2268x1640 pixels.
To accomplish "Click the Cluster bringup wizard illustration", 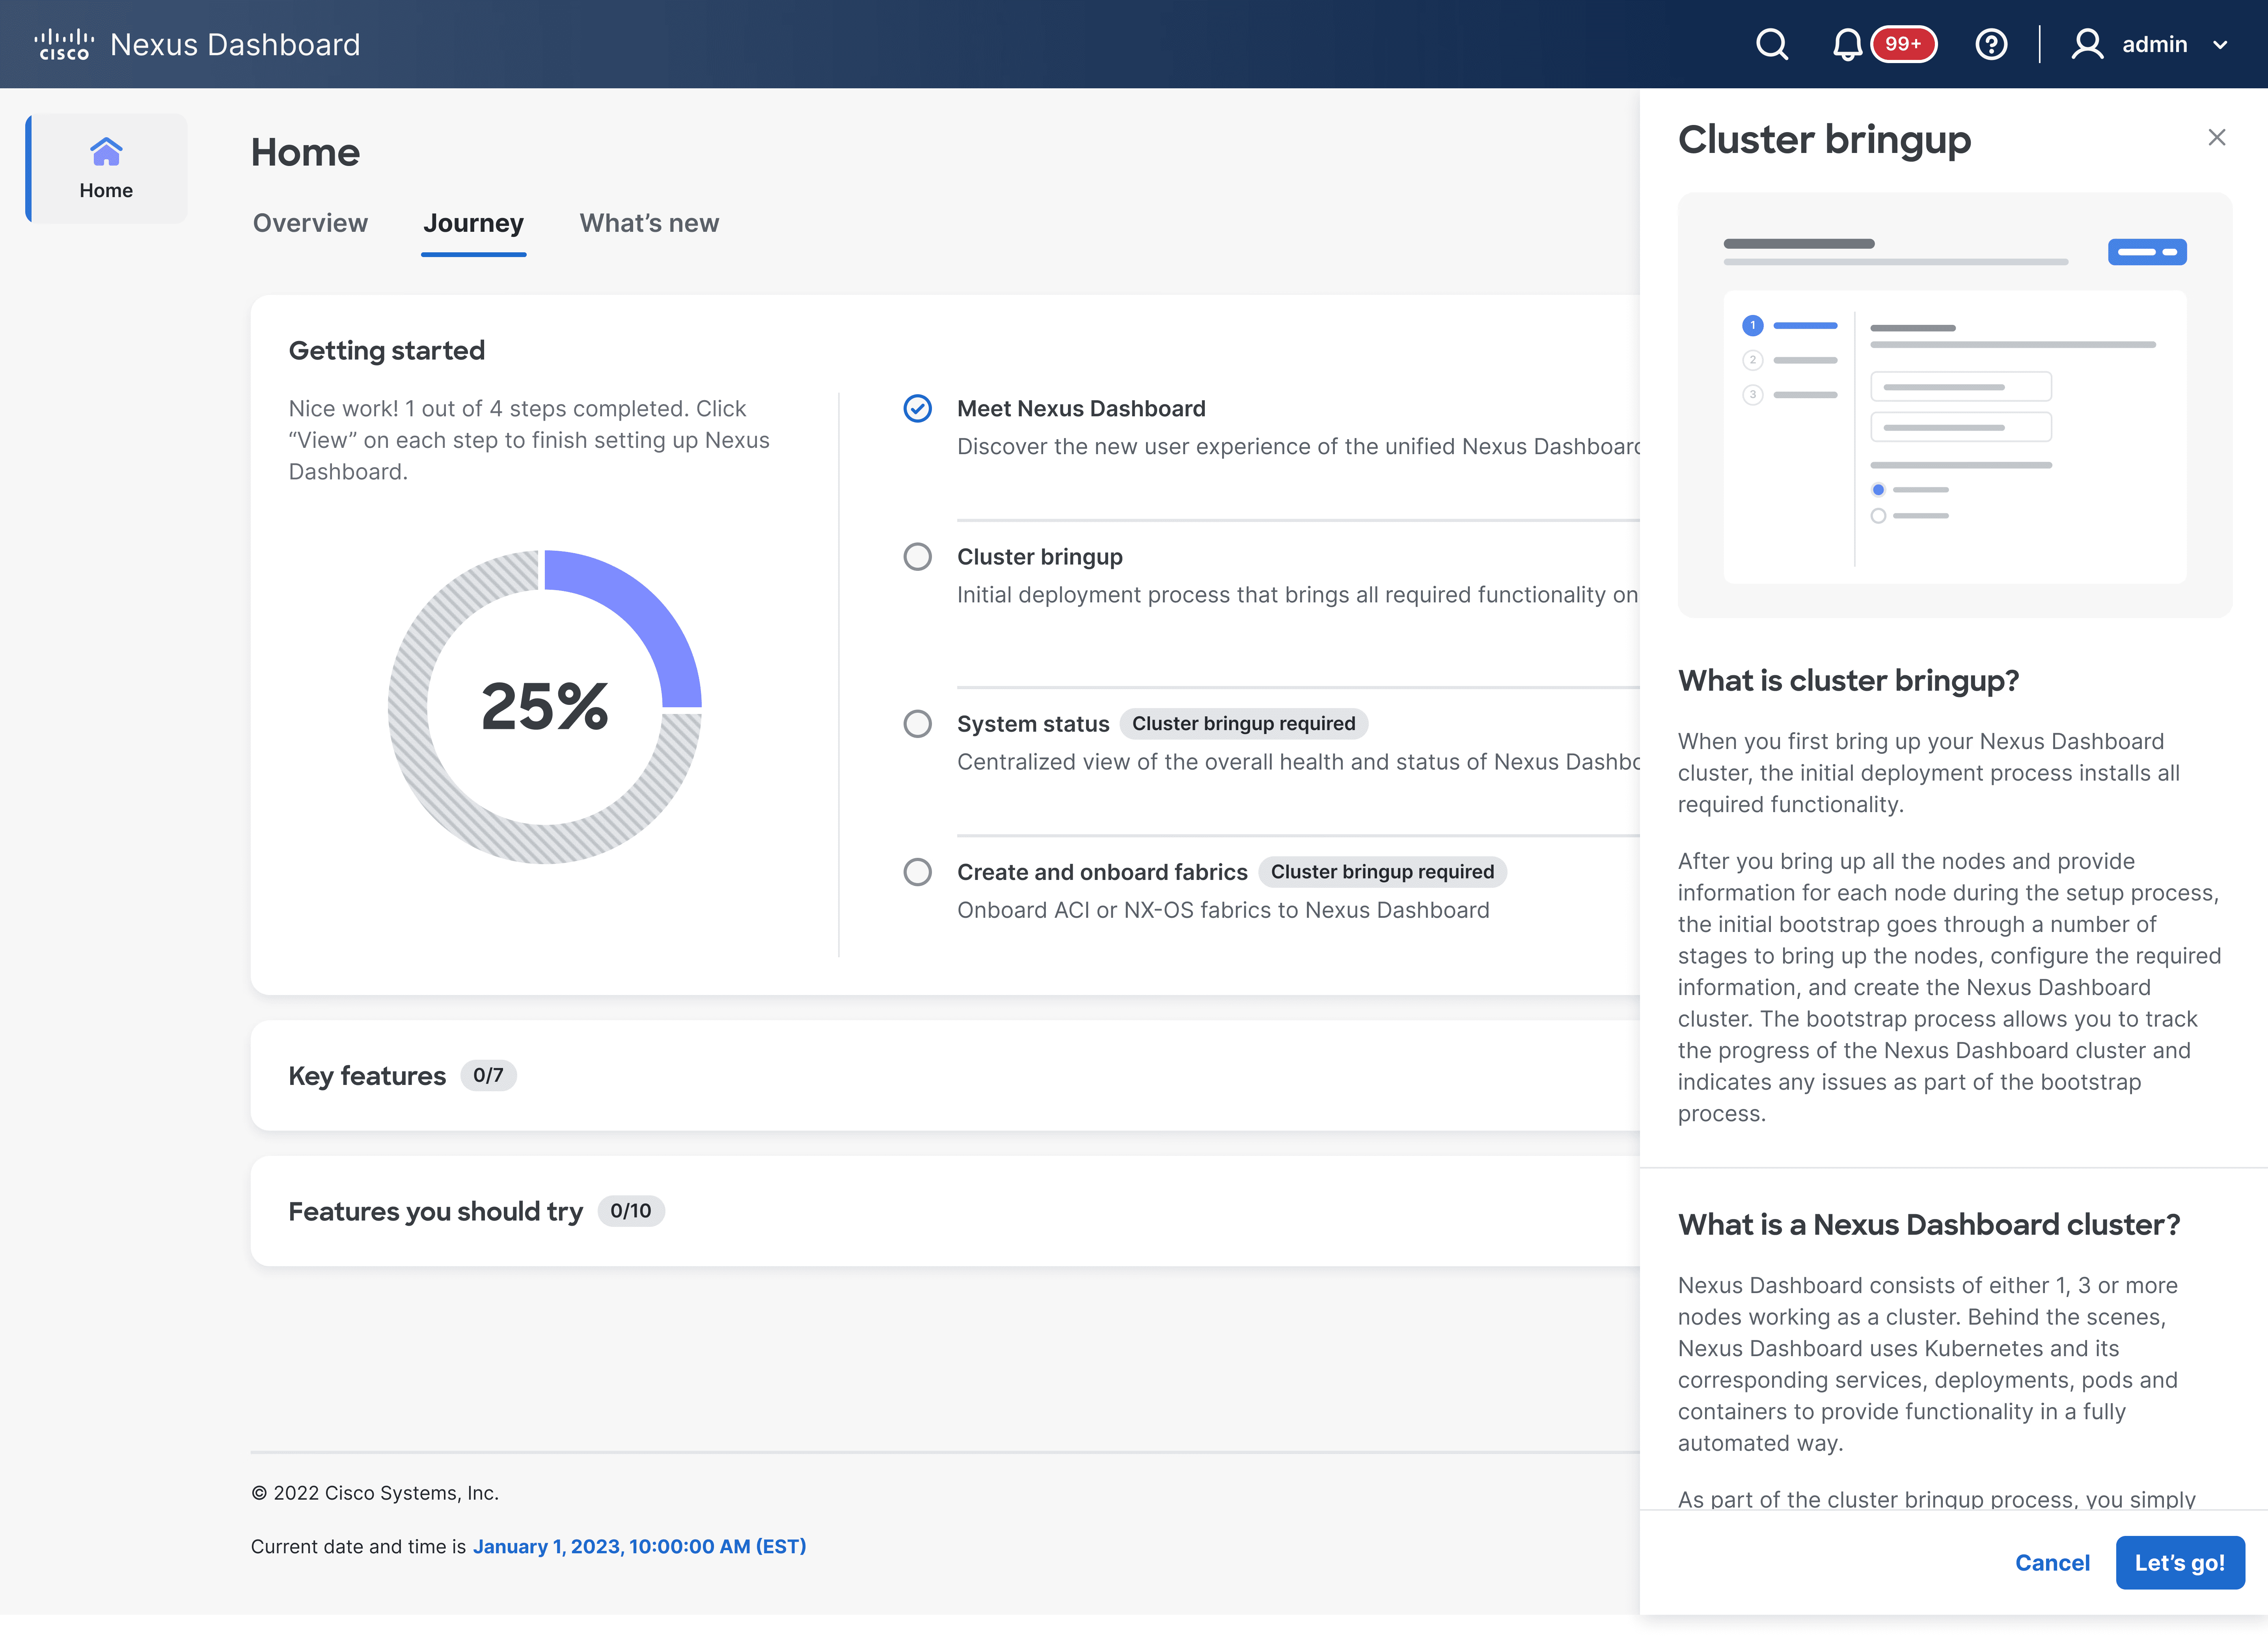I will tap(1954, 404).
